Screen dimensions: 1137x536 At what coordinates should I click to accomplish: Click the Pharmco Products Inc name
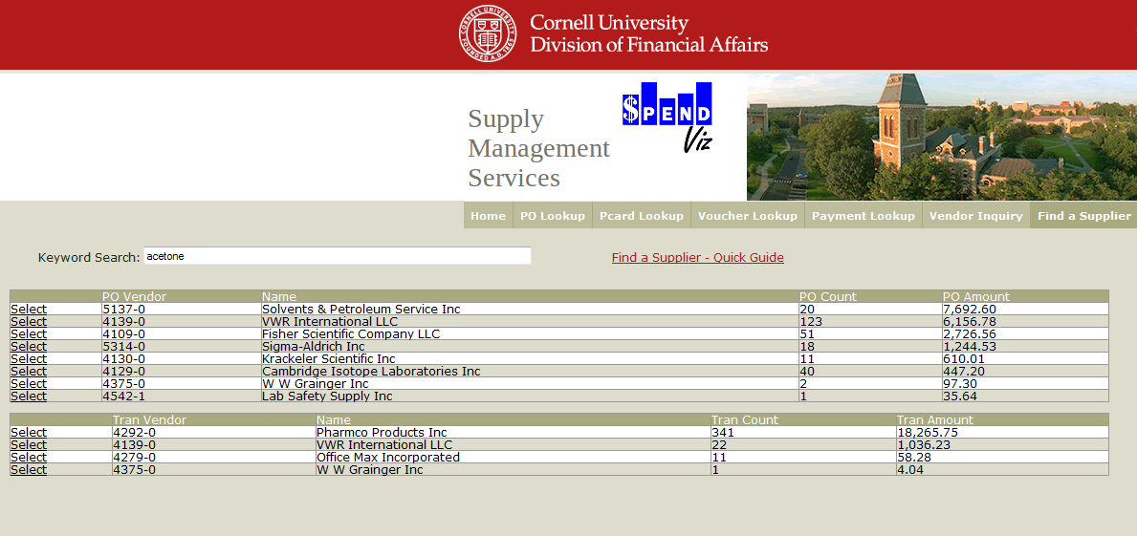click(382, 433)
